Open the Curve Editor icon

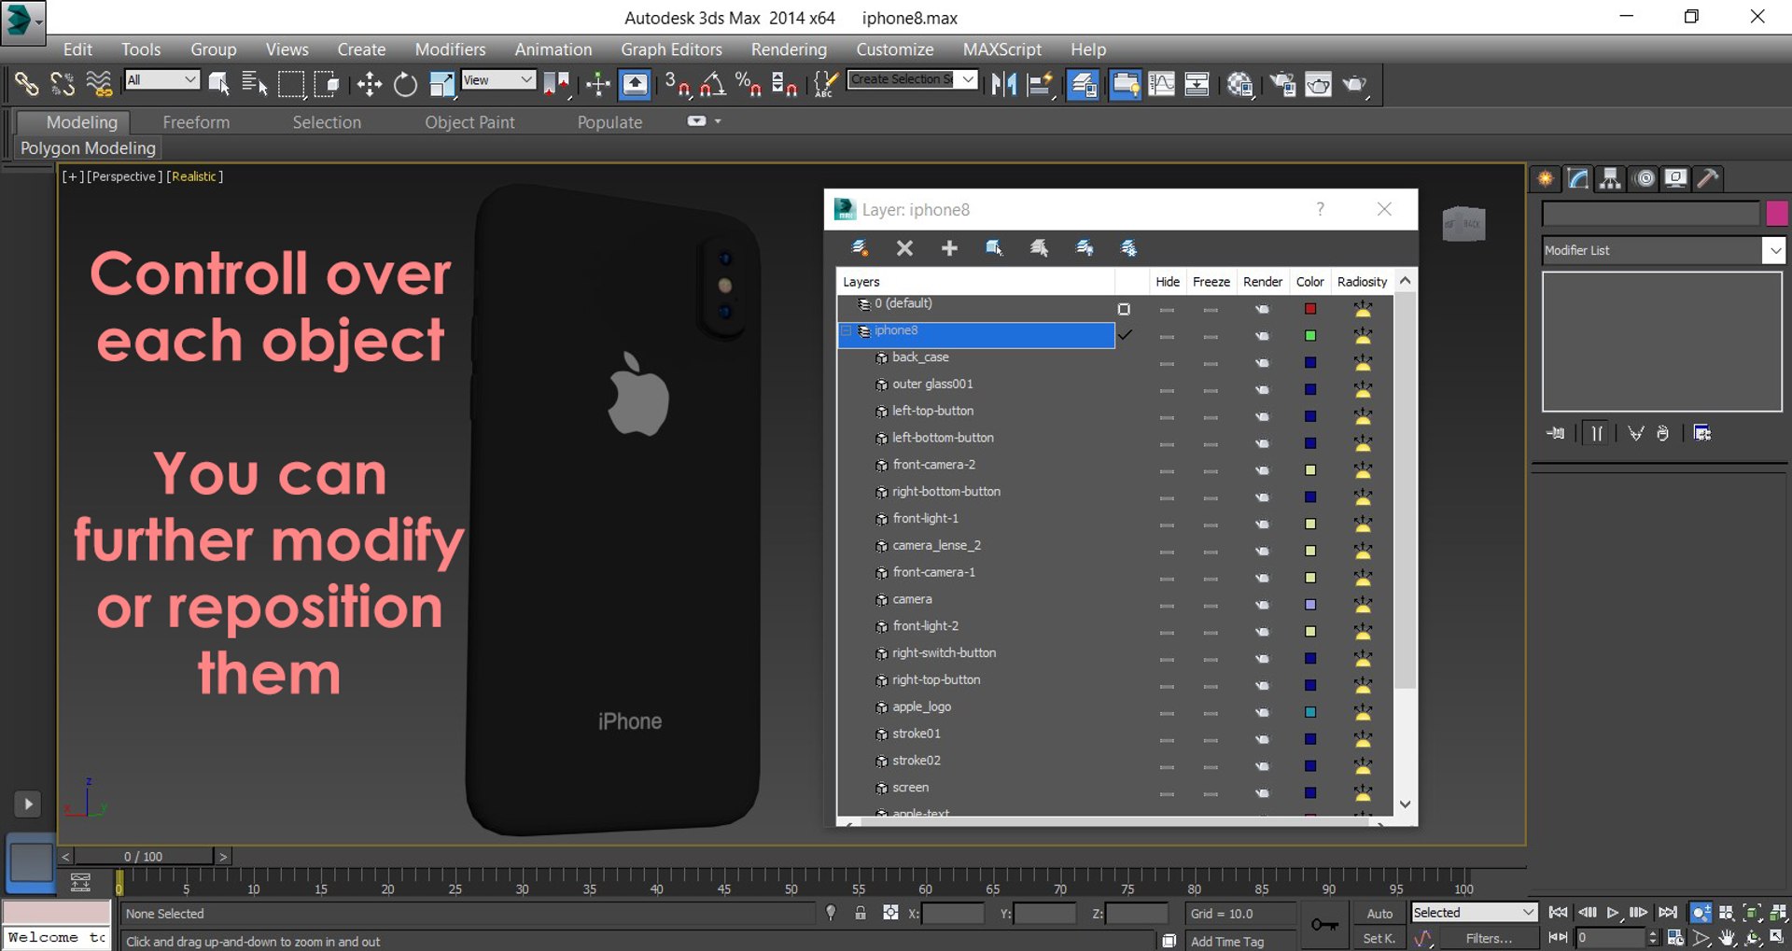coord(1161,85)
